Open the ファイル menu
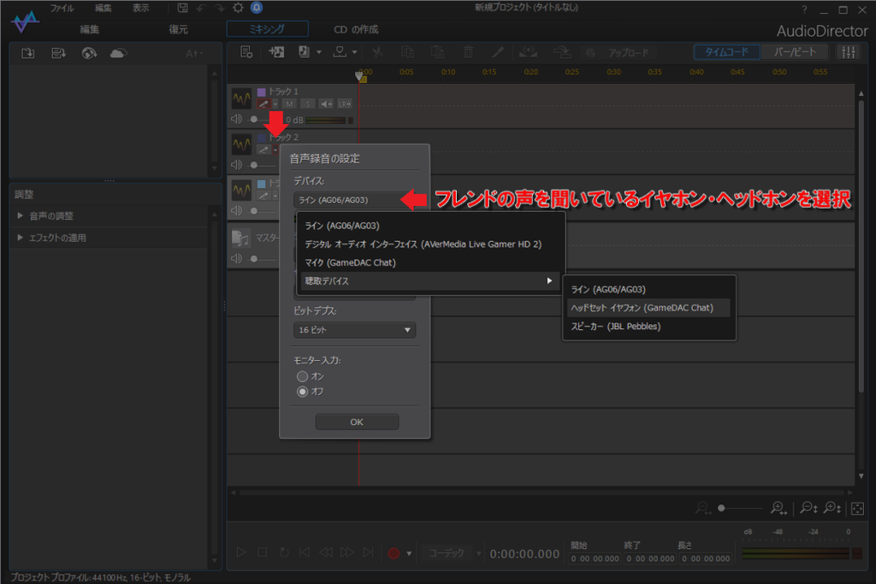 tap(62, 8)
